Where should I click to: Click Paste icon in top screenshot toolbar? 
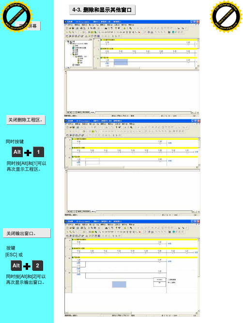pyautogui.click(x=94, y=28)
